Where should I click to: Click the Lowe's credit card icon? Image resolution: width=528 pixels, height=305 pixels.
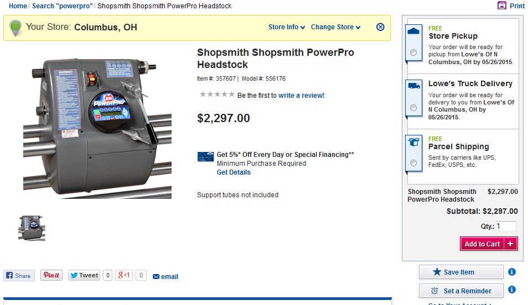click(x=205, y=157)
